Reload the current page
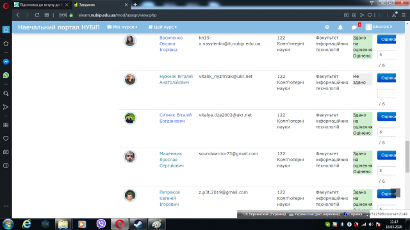The width and height of the screenshot is (410, 230). (x=37, y=15)
